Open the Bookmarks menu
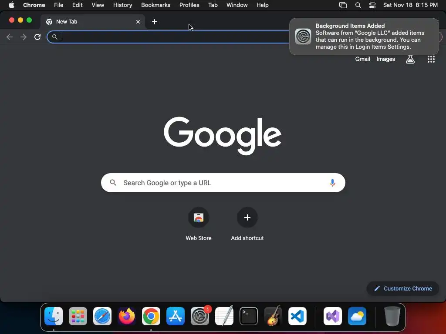The width and height of the screenshot is (446, 334). 155,5
